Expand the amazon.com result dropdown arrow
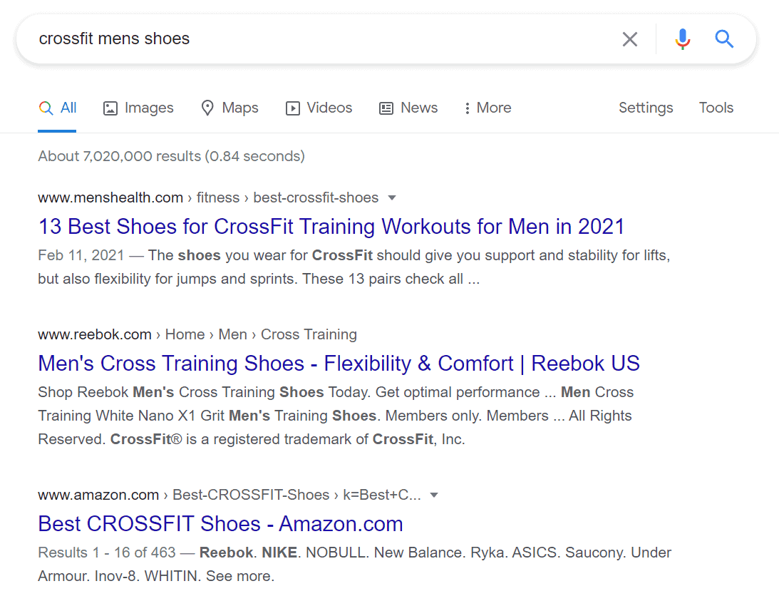Viewport: 779px width, 601px height. tap(434, 495)
